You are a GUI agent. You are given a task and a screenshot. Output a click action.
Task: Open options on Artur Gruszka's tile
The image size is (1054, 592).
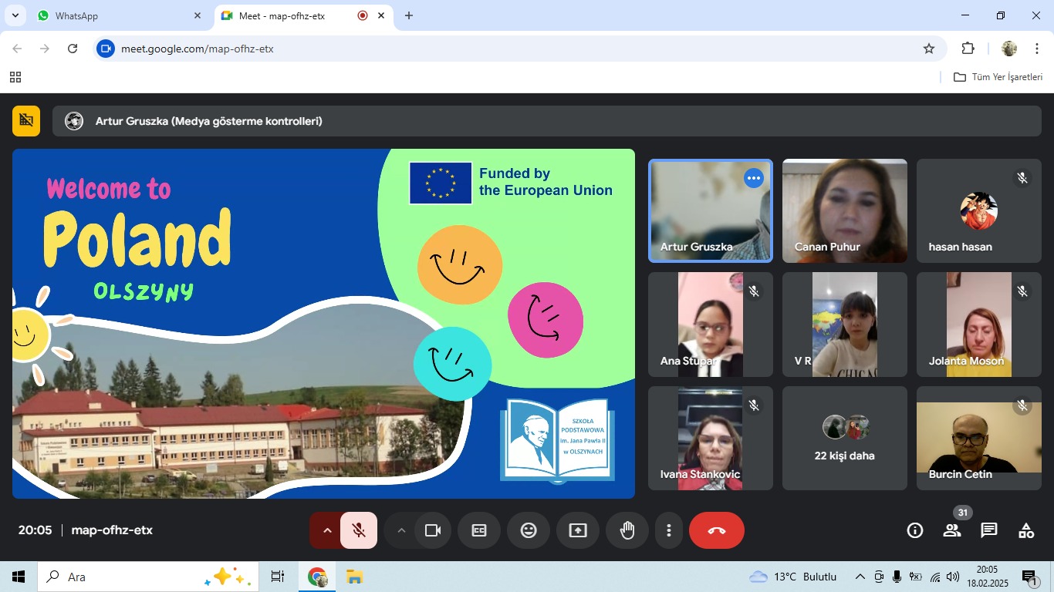pos(754,178)
